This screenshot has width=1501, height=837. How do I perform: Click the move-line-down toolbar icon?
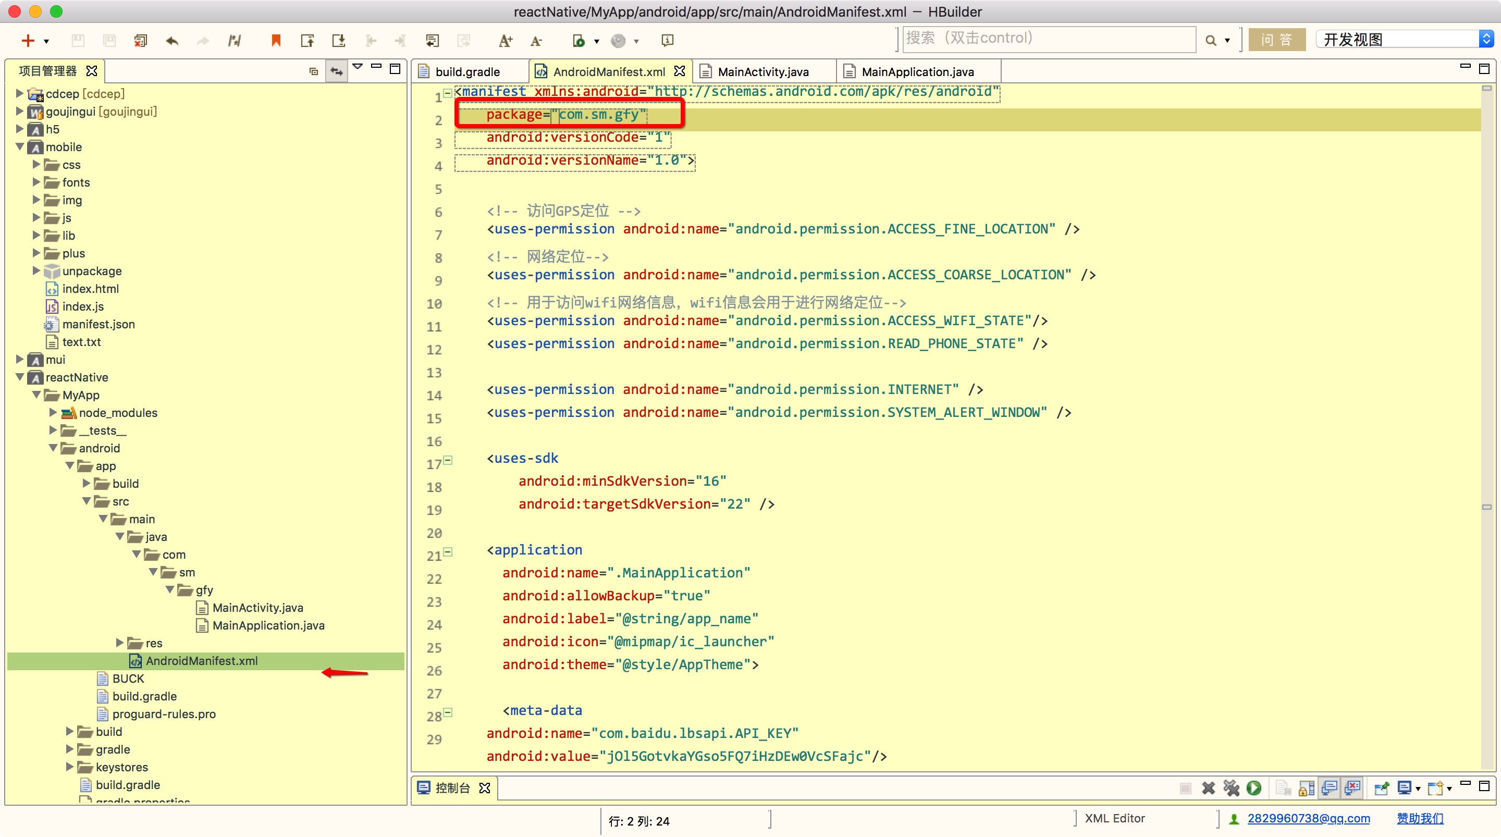339,40
